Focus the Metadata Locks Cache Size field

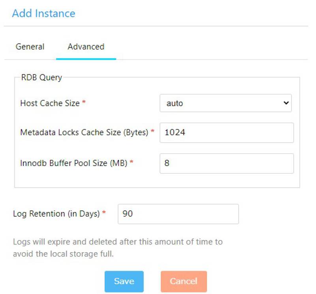(226, 132)
